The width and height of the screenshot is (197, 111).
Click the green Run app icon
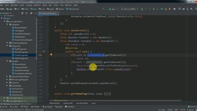142,9
